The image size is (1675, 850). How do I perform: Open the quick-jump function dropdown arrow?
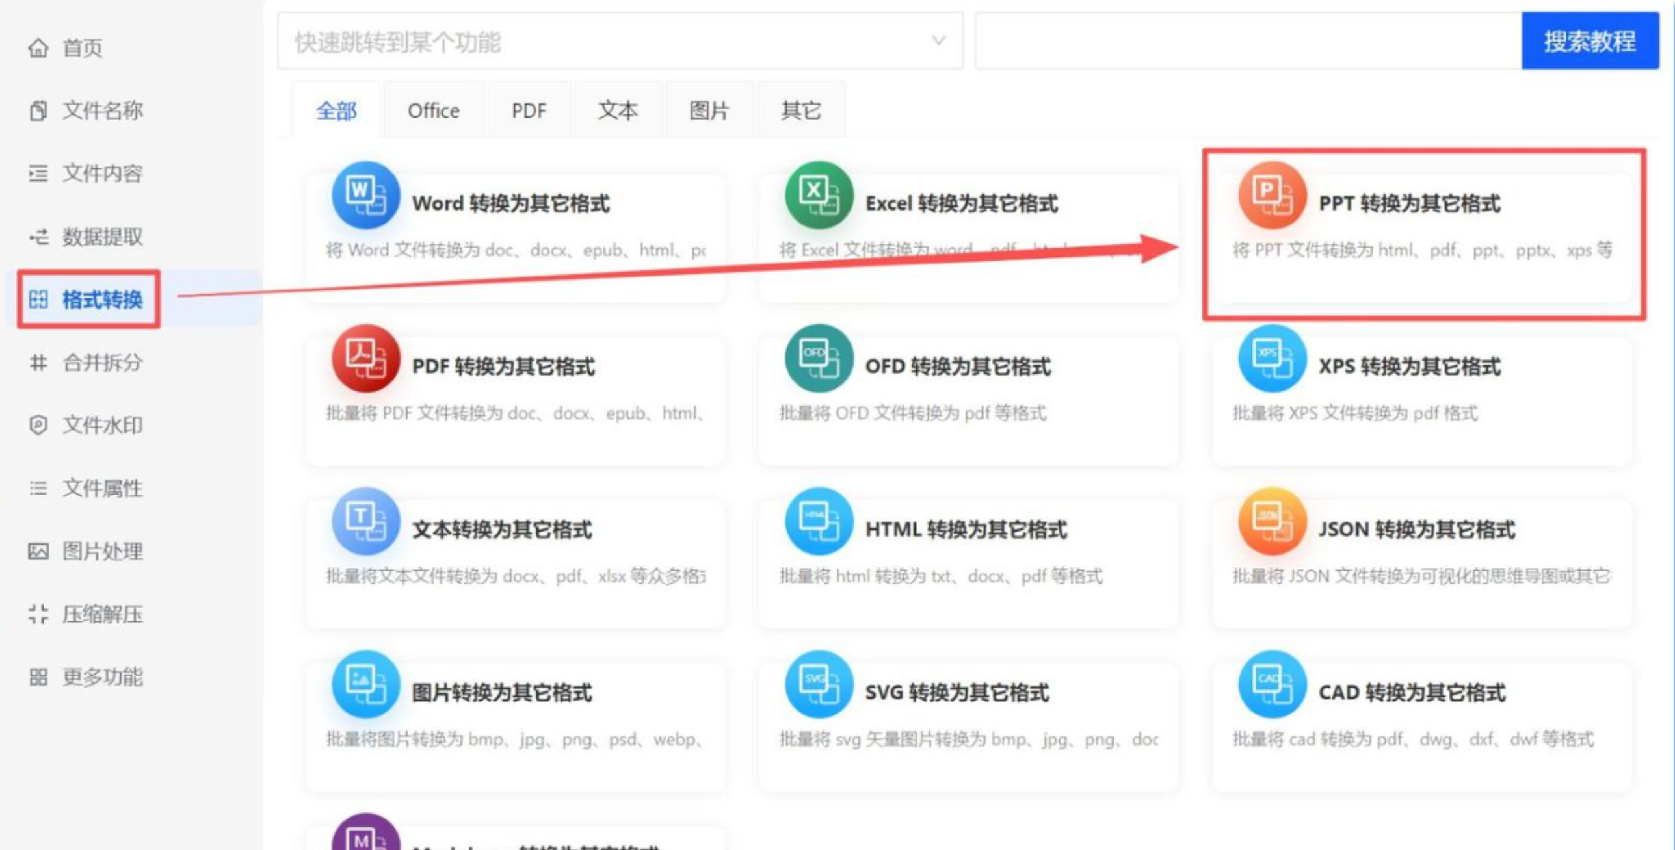(x=938, y=41)
